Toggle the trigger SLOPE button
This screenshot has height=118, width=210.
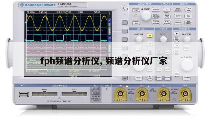click(x=167, y=69)
